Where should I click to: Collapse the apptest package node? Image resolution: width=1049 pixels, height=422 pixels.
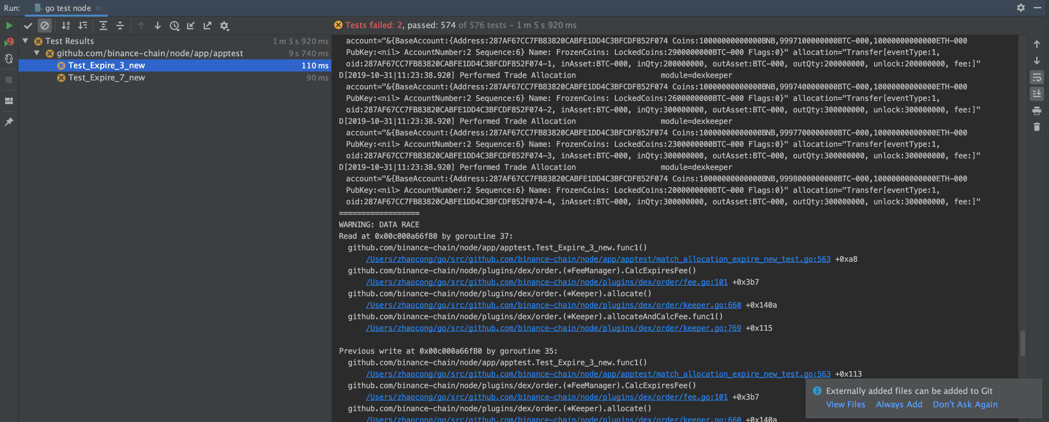click(37, 53)
